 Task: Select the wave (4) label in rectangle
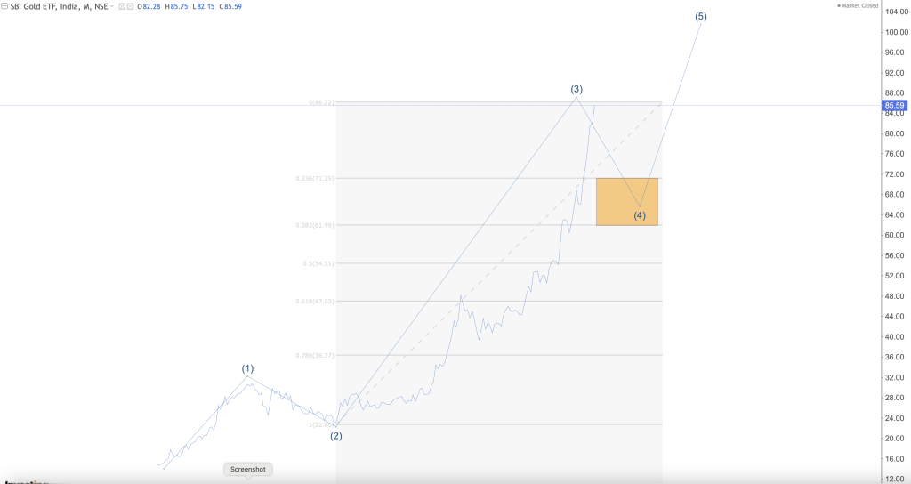(x=640, y=215)
